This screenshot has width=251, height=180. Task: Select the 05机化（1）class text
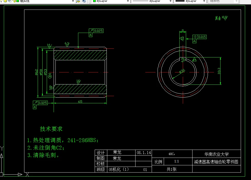(119, 169)
